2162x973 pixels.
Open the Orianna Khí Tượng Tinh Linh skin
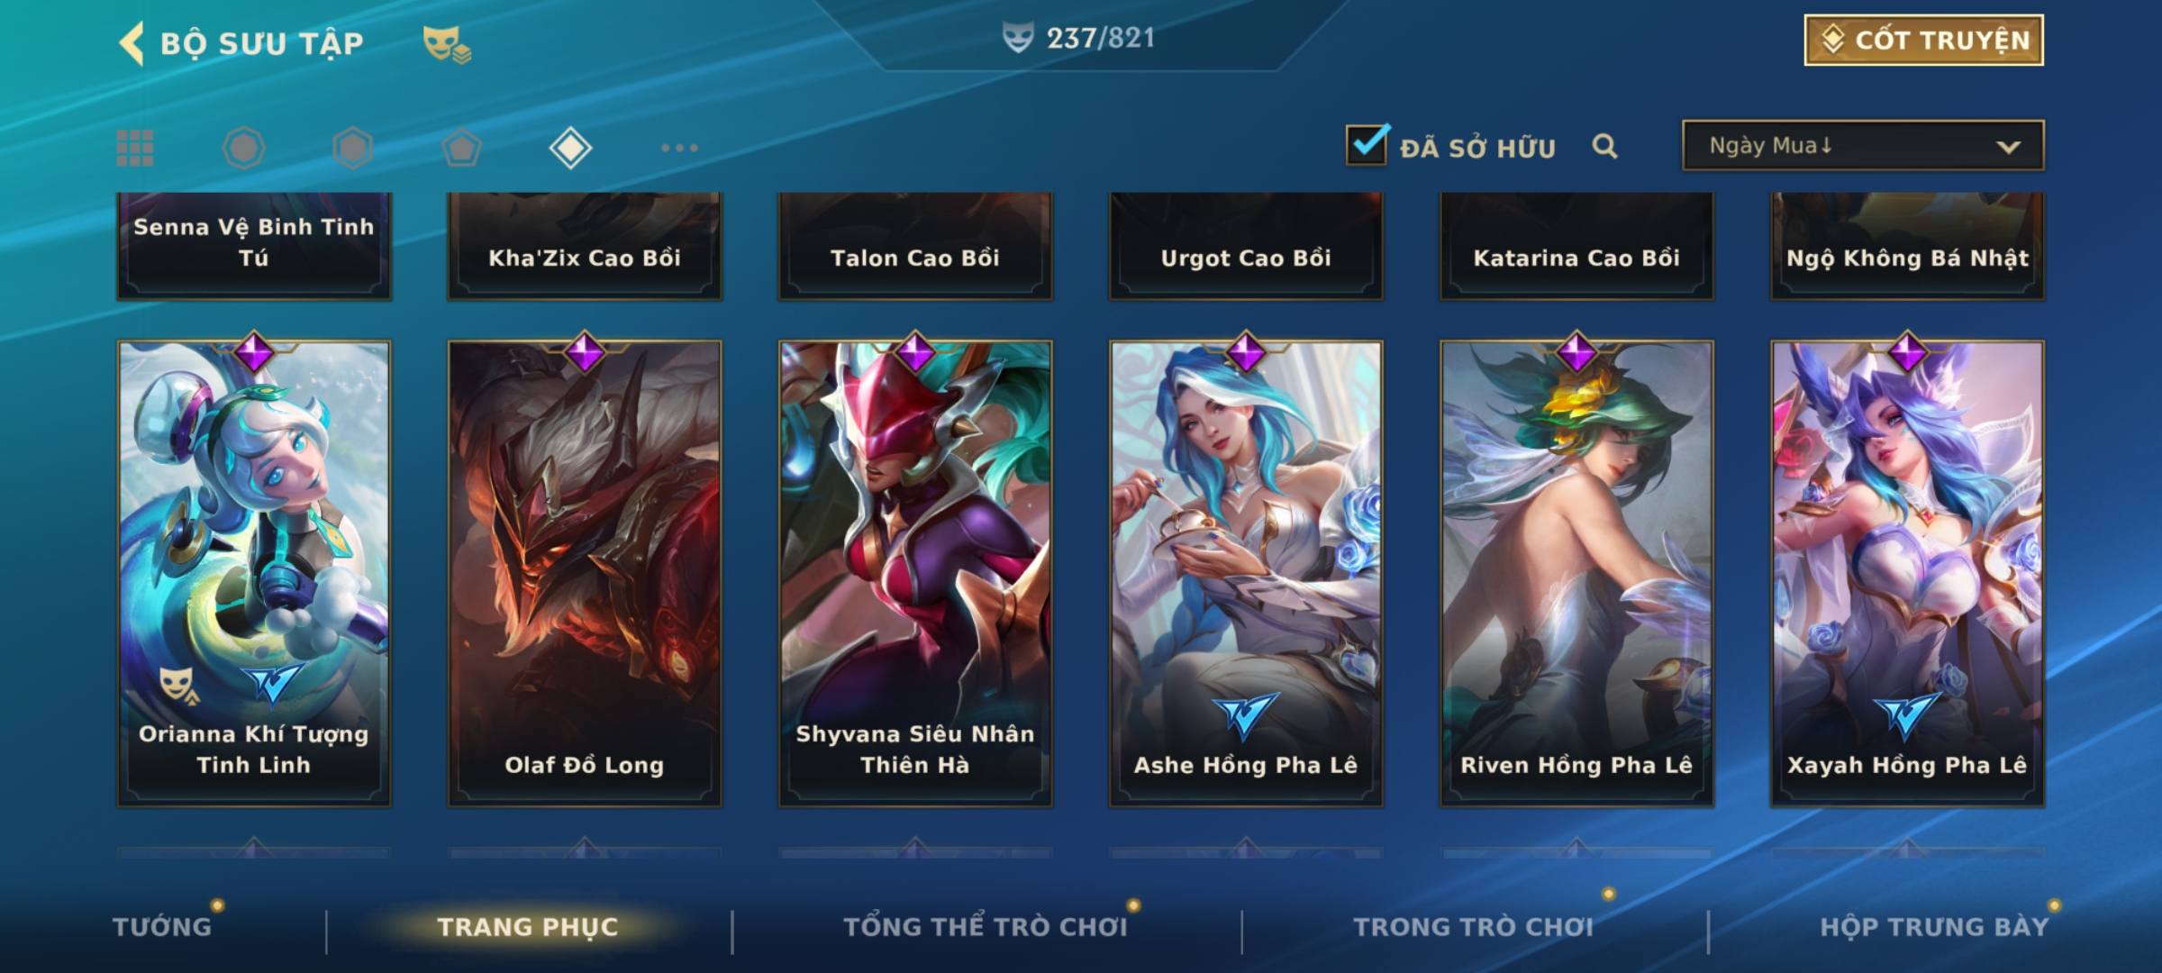click(254, 572)
